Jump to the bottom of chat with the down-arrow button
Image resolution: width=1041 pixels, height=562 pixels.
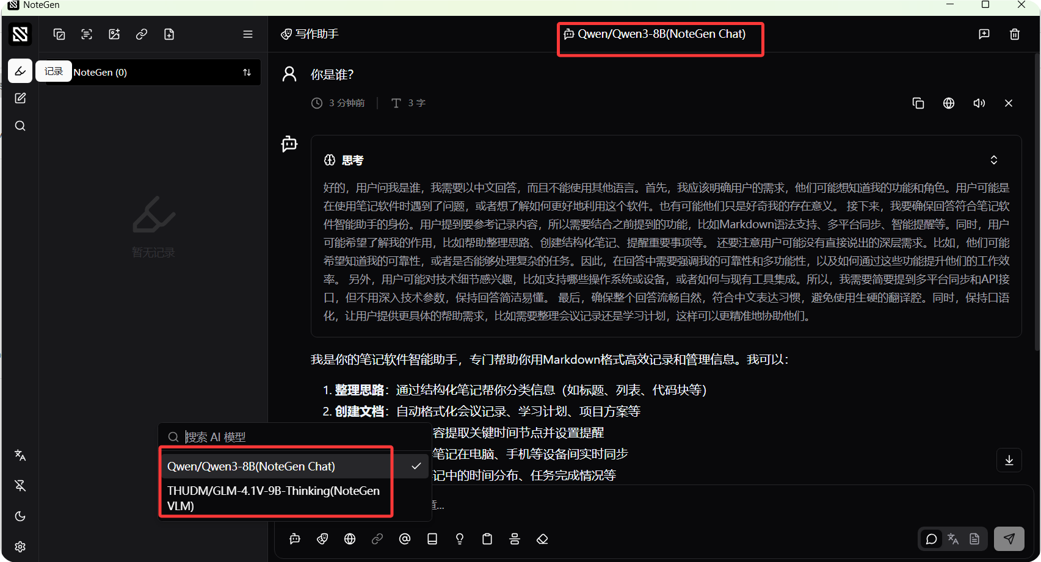tap(1009, 460)
